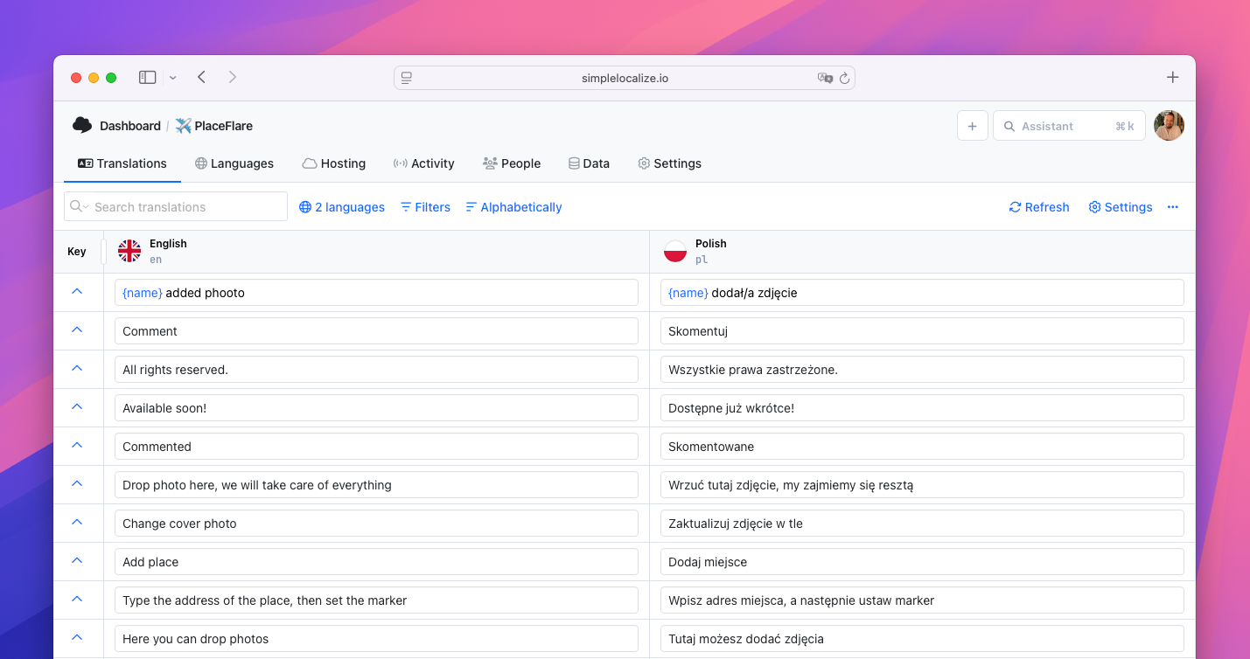Expand key chevron for 'Comment' row
This screenshot has width=1250, height=659.
[x=77, y=329]
